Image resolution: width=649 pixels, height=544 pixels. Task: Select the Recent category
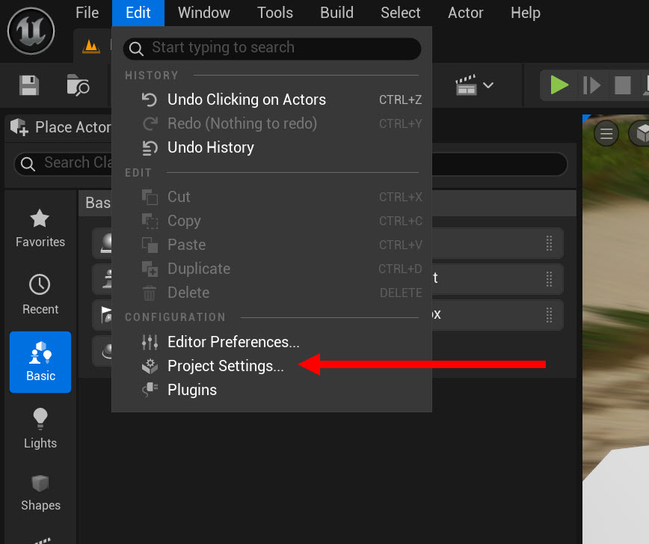(x=40, y=295)
